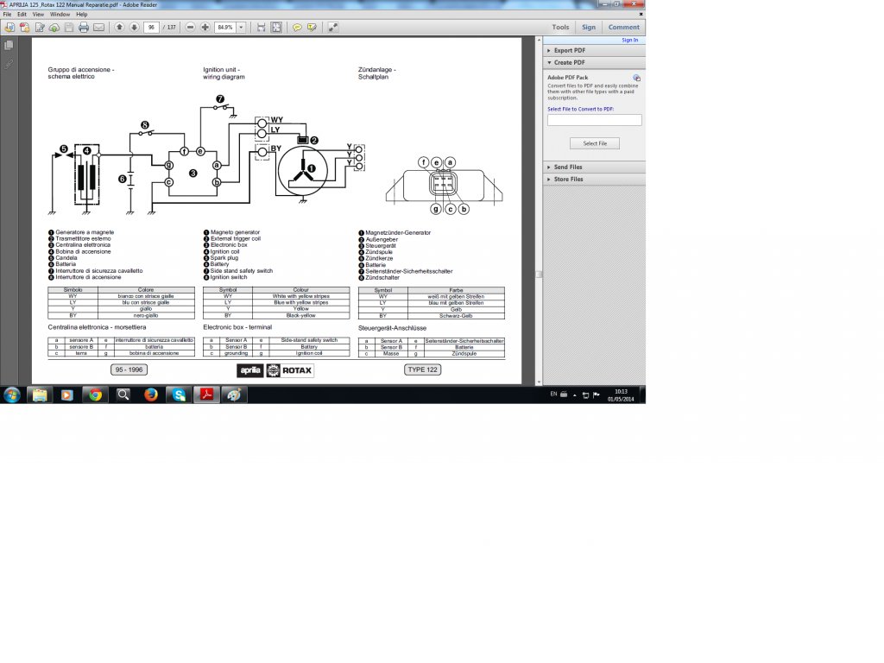Go to next page using down arrow

pyautogui.click(x=134, y=28)
